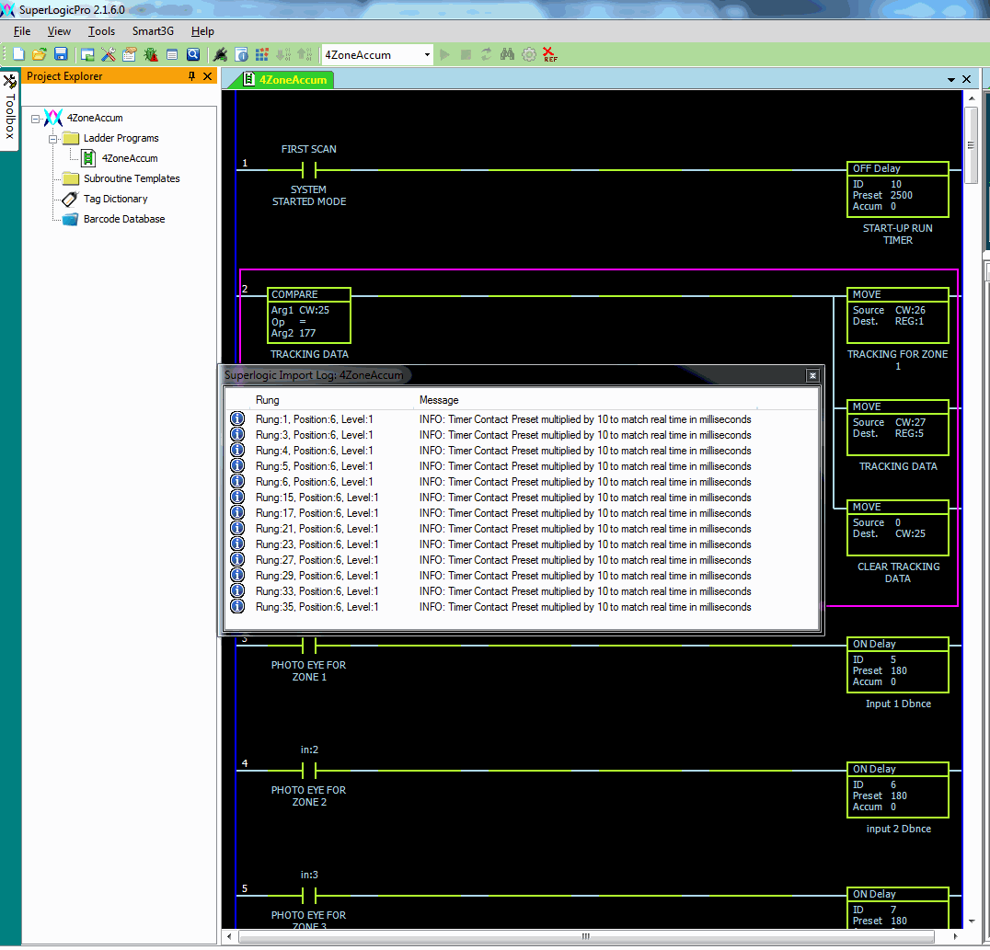This screenshot has width=990, height=950.
Task: Collapse the 4ZoneAccum project root node
Action: [36, 119]
